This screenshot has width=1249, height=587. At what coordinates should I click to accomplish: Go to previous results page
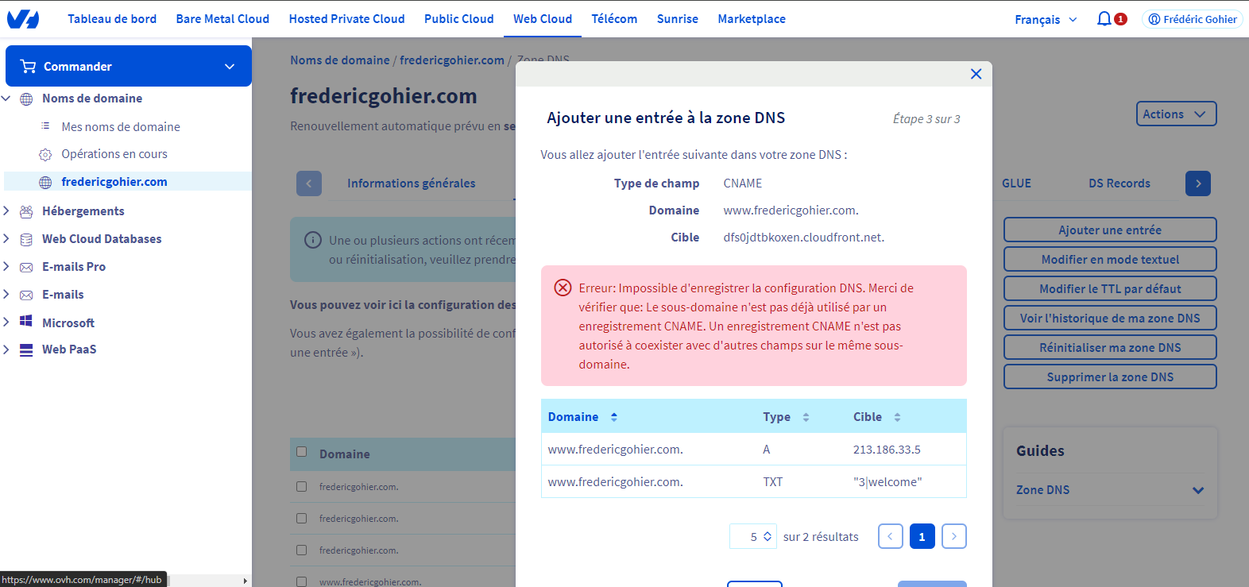click(x=891, y=536)
